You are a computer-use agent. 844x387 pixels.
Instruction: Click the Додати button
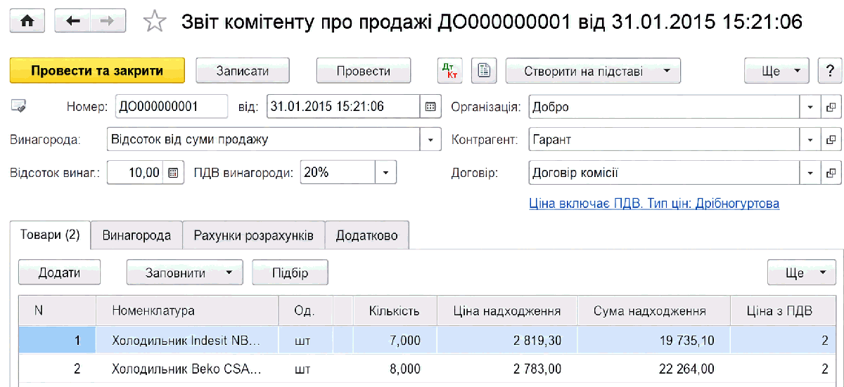[60, 273]
